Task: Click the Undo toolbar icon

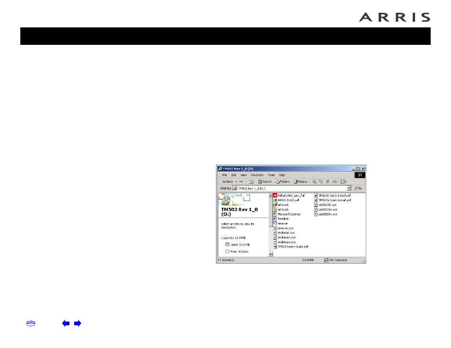Action: 334,182
